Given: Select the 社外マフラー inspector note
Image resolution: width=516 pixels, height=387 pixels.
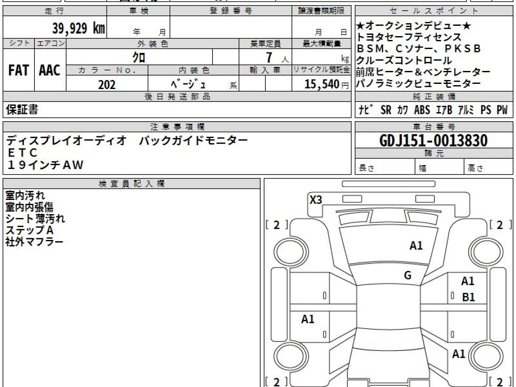Looking at the screenshot, I should 34,242.
